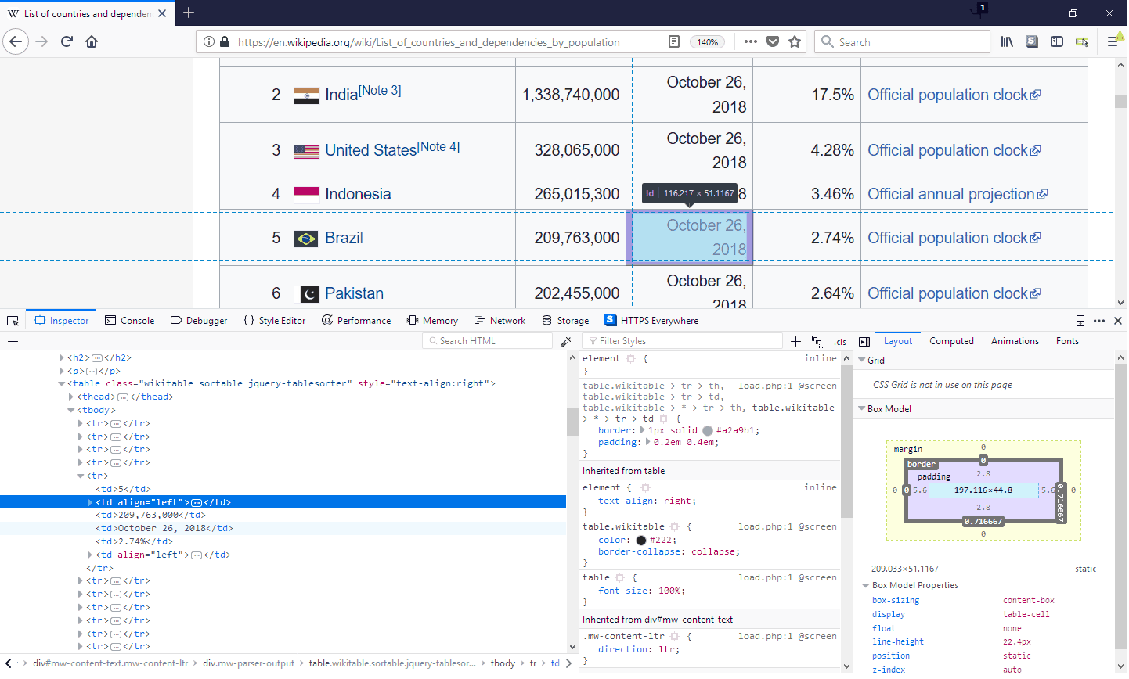Open the Computed tab in the sidebar
The height and width of the screenshot is (679, 1129).
coord(951,340)
